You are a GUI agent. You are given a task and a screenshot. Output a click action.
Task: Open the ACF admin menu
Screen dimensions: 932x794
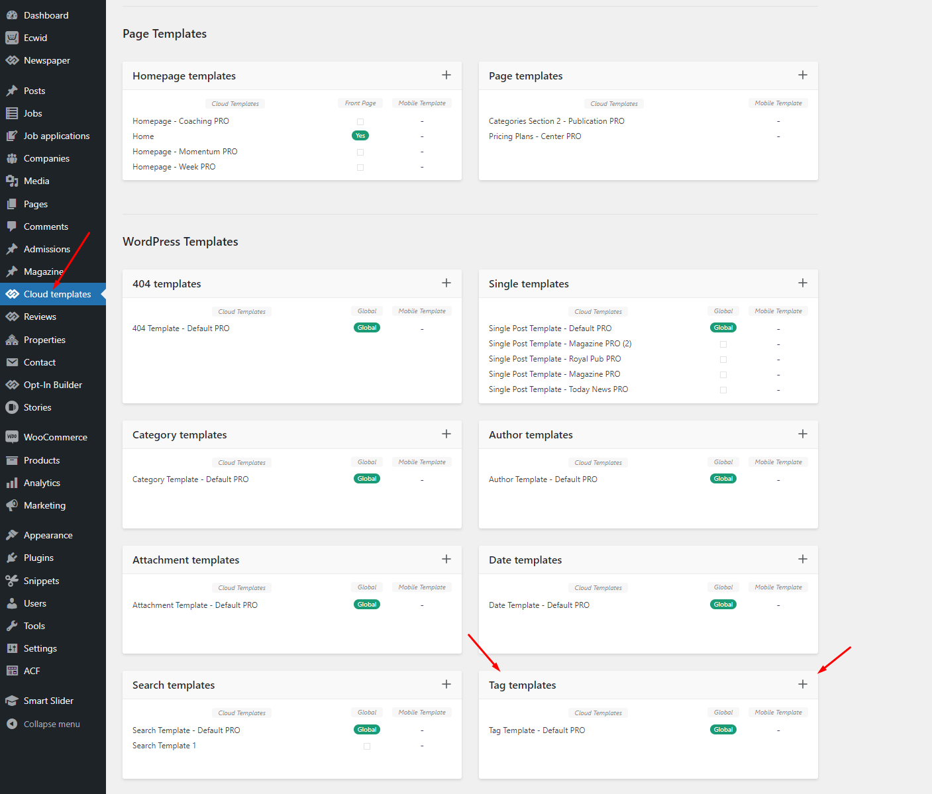click(53, 671)
